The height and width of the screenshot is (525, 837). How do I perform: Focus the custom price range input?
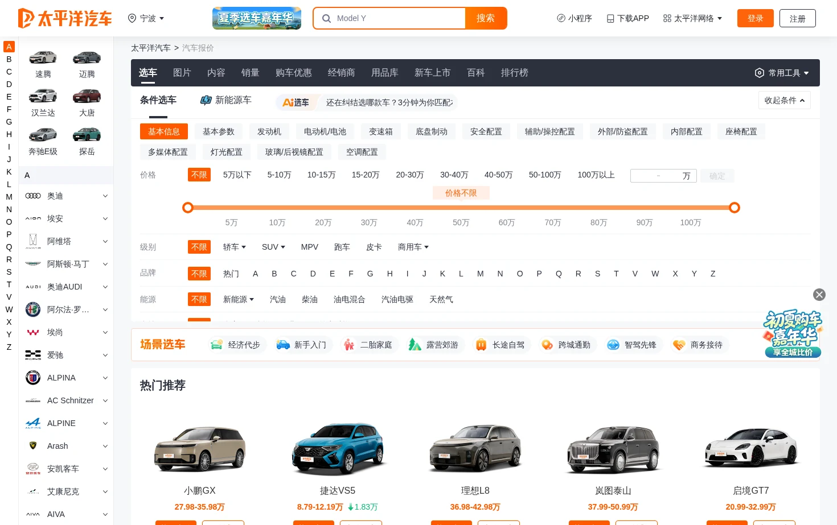point(664,176)
